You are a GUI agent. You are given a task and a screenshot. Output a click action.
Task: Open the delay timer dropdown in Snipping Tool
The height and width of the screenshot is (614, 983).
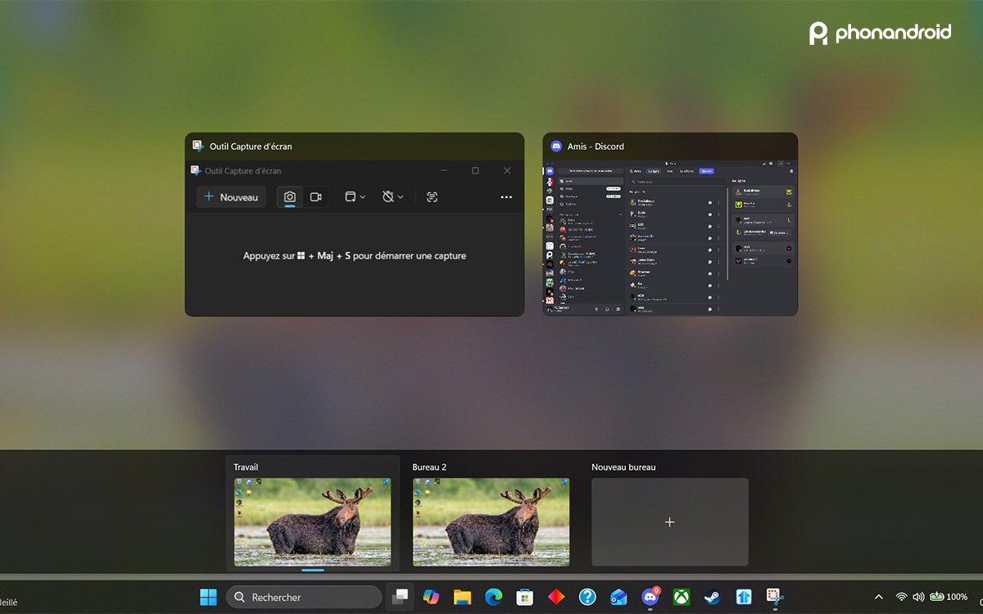point(393,197)
